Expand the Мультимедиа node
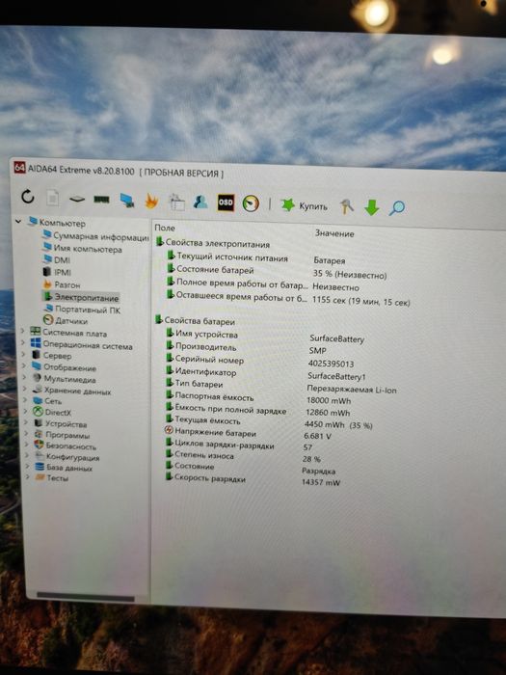 click(24, 377)
